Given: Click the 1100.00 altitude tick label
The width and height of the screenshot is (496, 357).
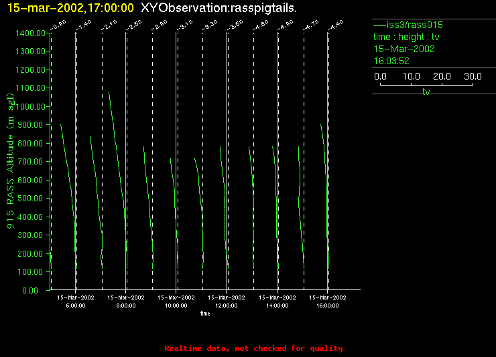Looking at the screenshot, I should 30,88.
